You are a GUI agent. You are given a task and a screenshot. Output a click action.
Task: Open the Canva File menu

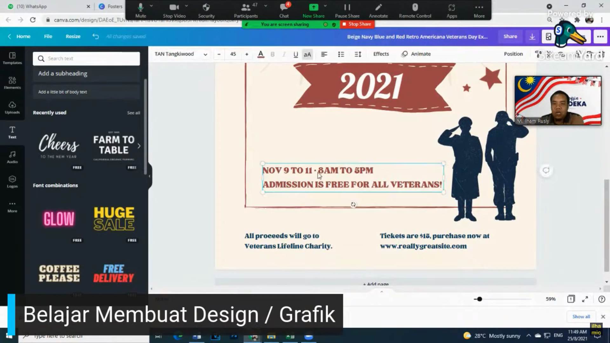click(x=48, y=37)
